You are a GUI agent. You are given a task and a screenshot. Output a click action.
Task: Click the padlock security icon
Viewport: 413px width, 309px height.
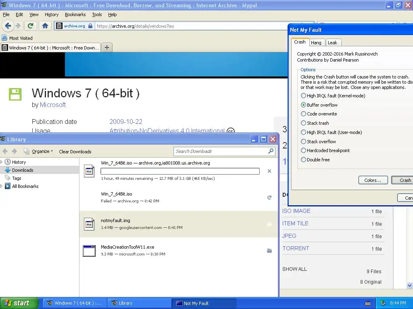(90, 26)
